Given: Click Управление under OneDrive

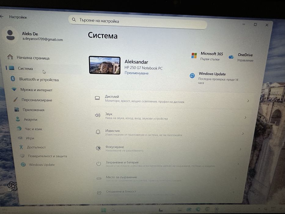Looking at the screenshot, I should pos(245,60).
